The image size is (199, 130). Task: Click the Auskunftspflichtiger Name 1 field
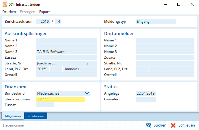[66, 40]
